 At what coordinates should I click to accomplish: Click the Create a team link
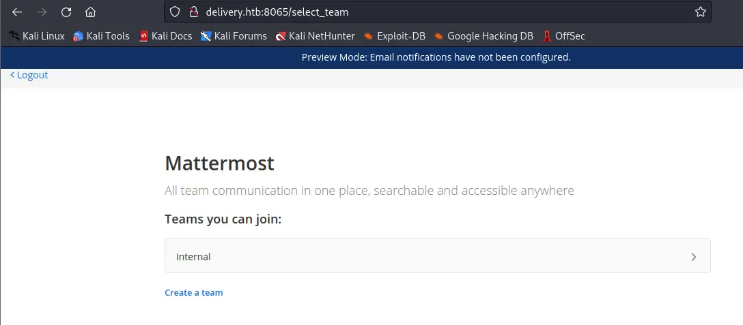[194, 292]
